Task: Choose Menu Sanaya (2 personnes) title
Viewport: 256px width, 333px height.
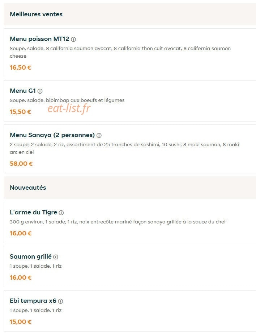Action: (52, 135)
